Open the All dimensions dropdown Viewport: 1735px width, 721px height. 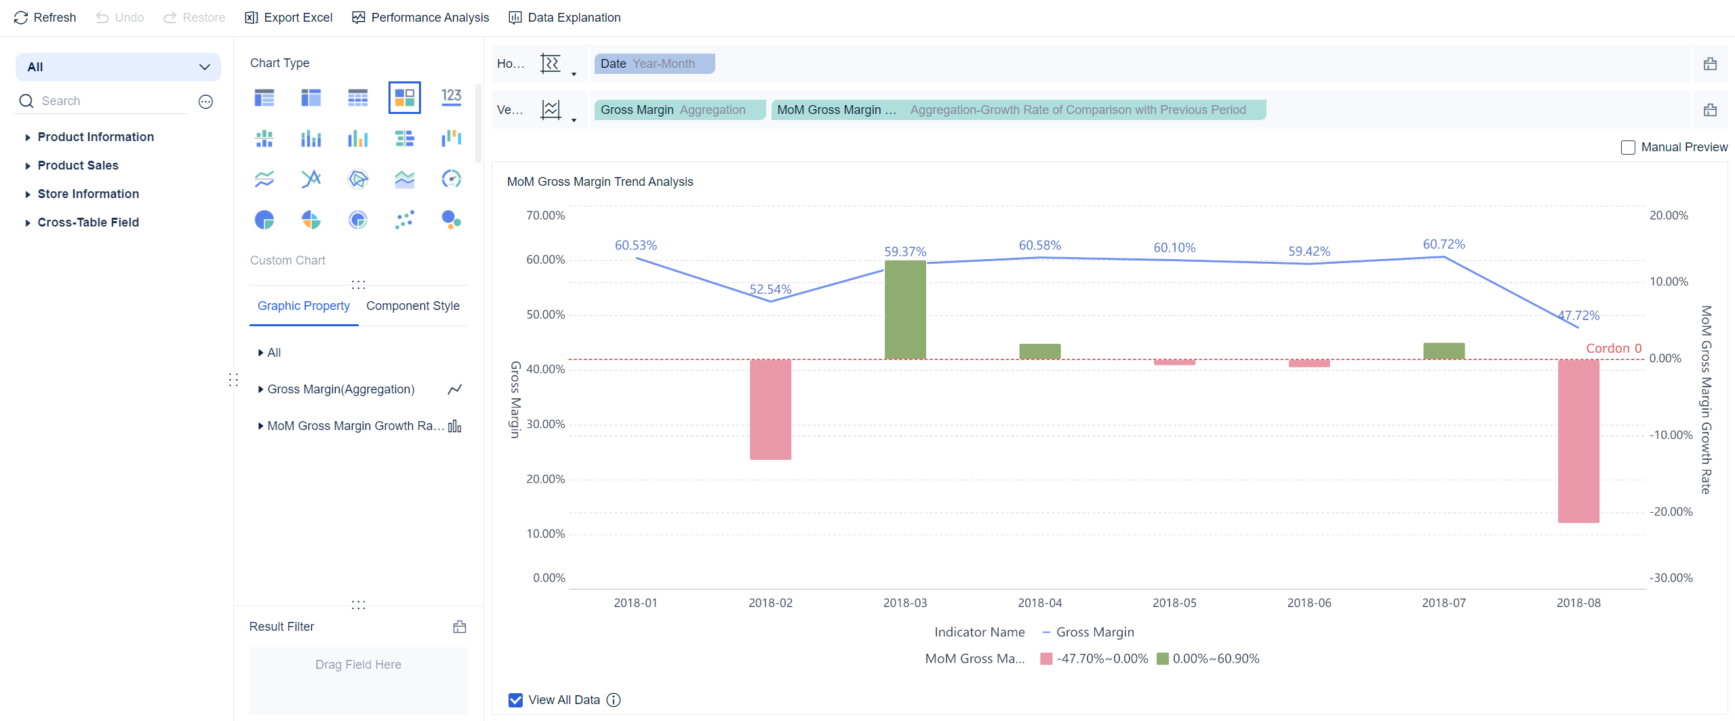click(x=118, y=66)
